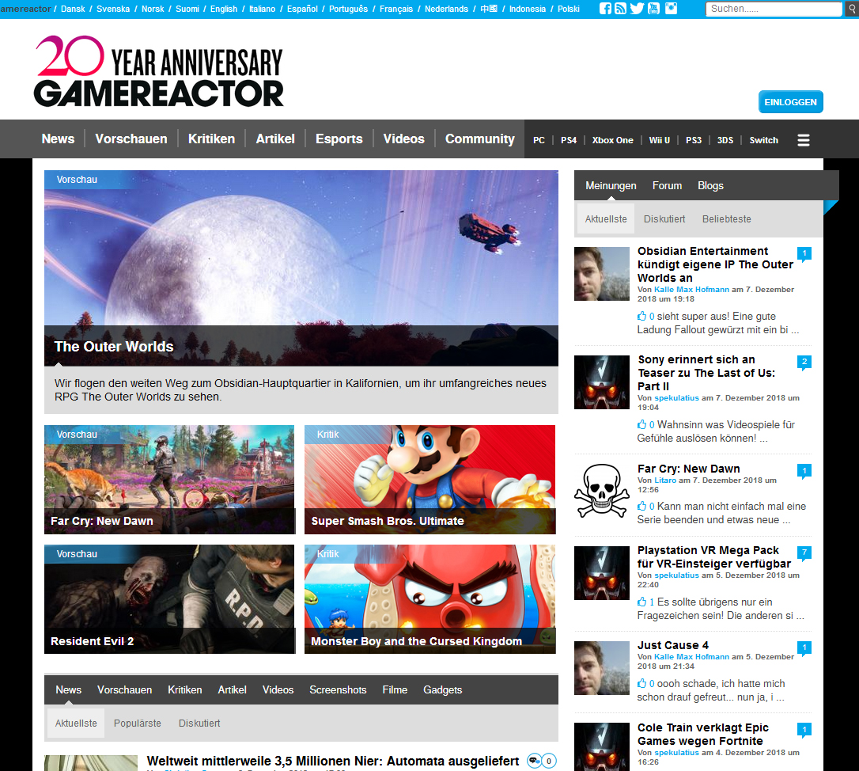The width and height of the screenshot is (859, 771).
Task: Click the Gamereactor 20 Year Anniversary logo
Action: tap(159, 71)
